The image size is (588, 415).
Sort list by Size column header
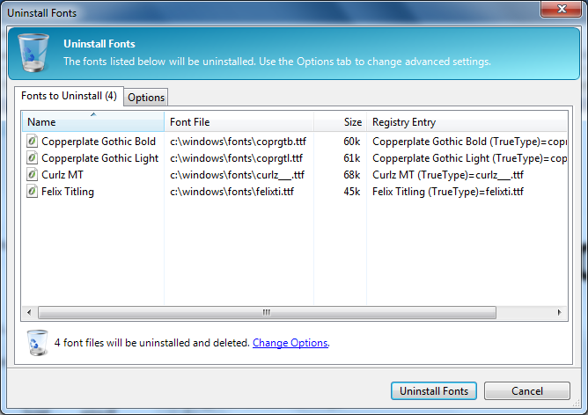click(340, 122)
